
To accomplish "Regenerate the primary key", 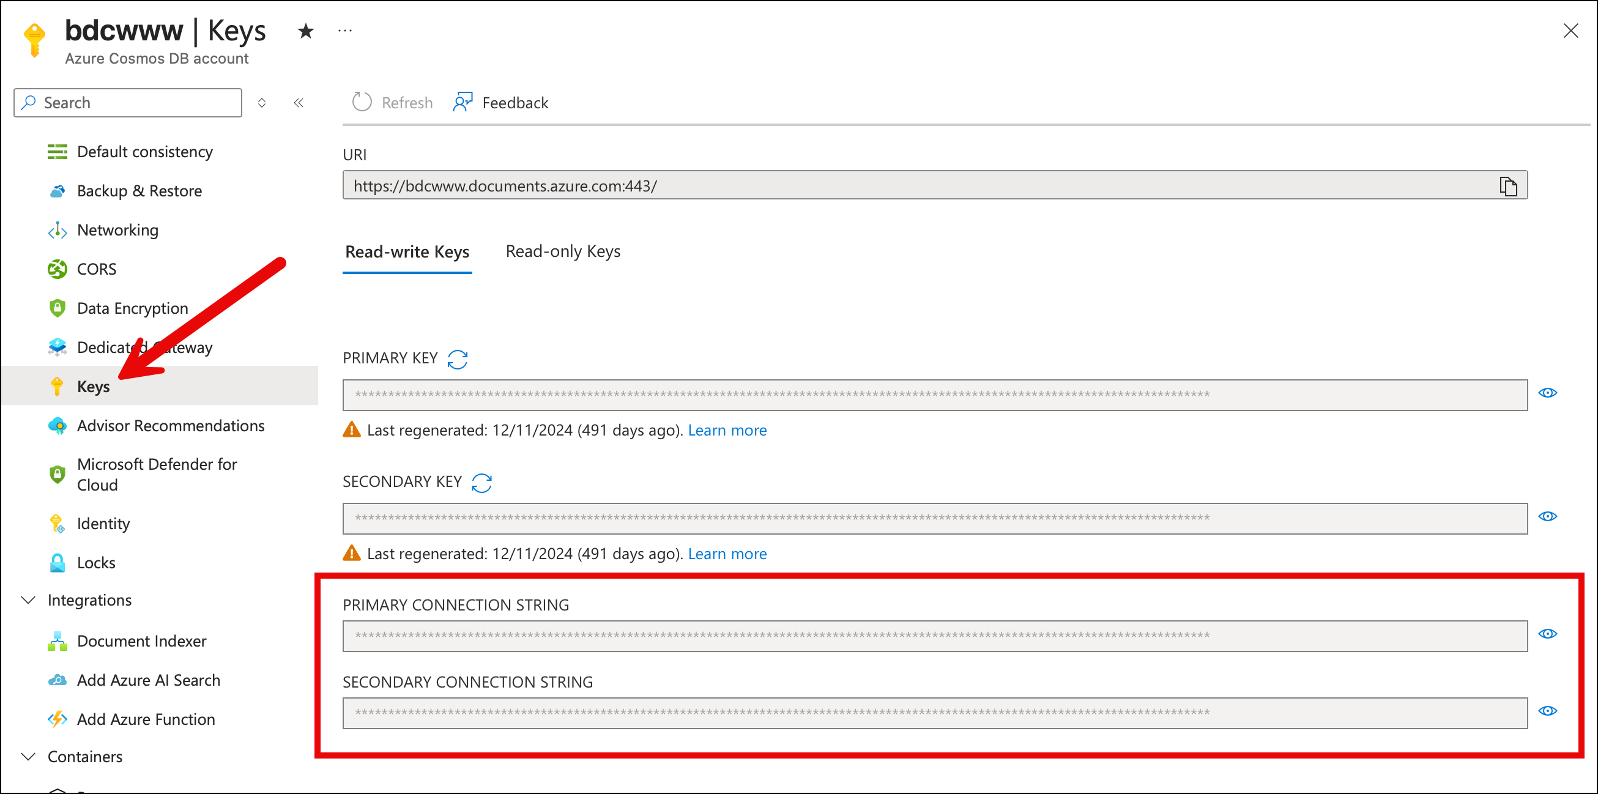I will 457,358.
